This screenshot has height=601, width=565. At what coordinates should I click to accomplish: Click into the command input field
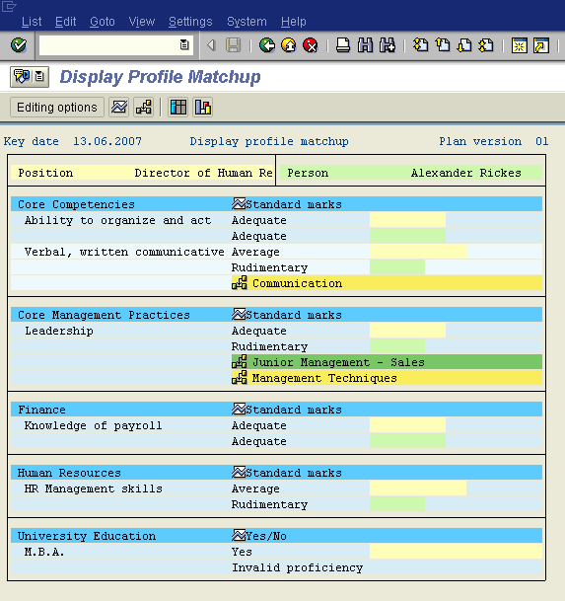pos(109,45)
